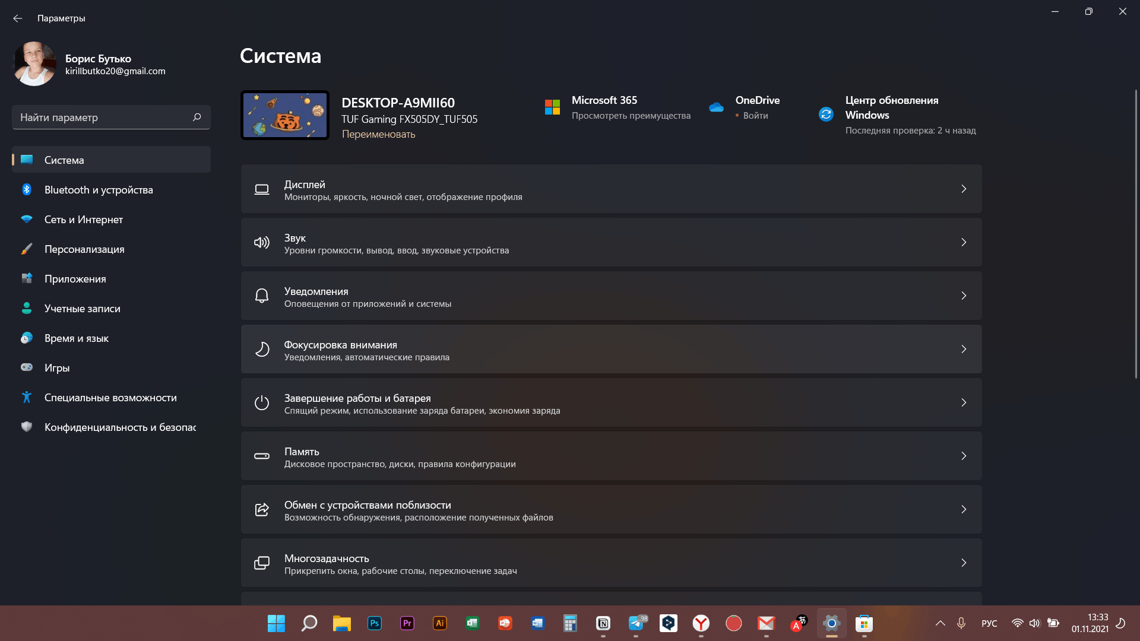This screenshot has height=641, width=1140.
Task: Switch input language РУС
Action: pyautogui.click(x=989, y=623)
